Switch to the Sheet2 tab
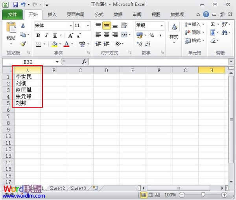 point(57,188)
